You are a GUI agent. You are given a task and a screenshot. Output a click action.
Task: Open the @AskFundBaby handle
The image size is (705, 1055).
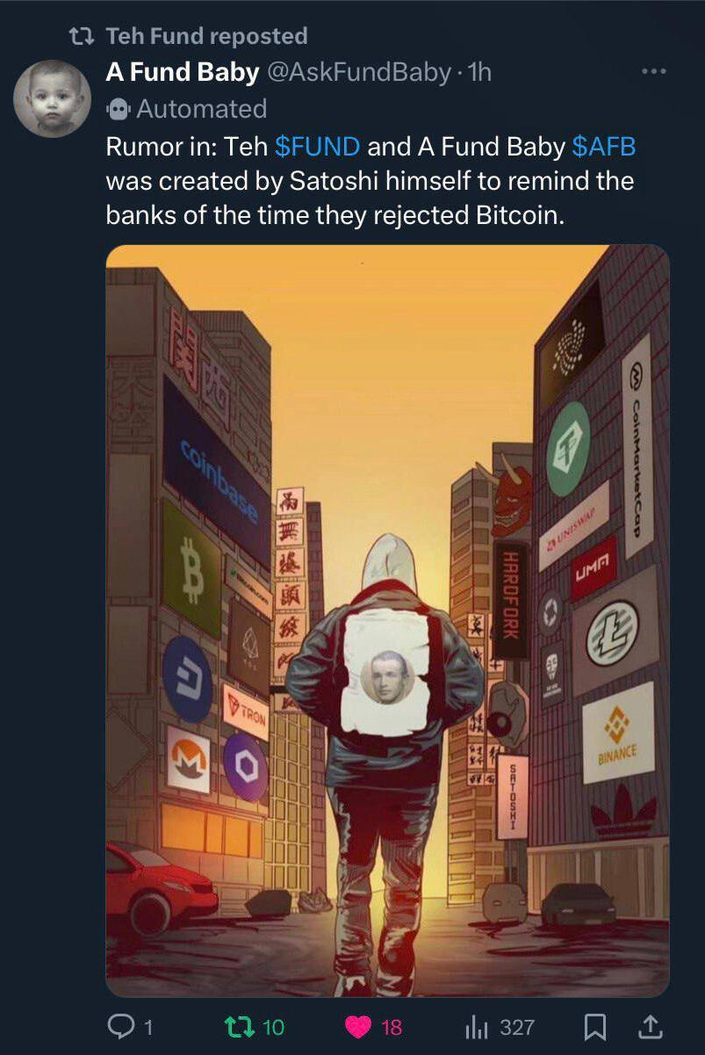pyautogui.click(x=357, y=72)
